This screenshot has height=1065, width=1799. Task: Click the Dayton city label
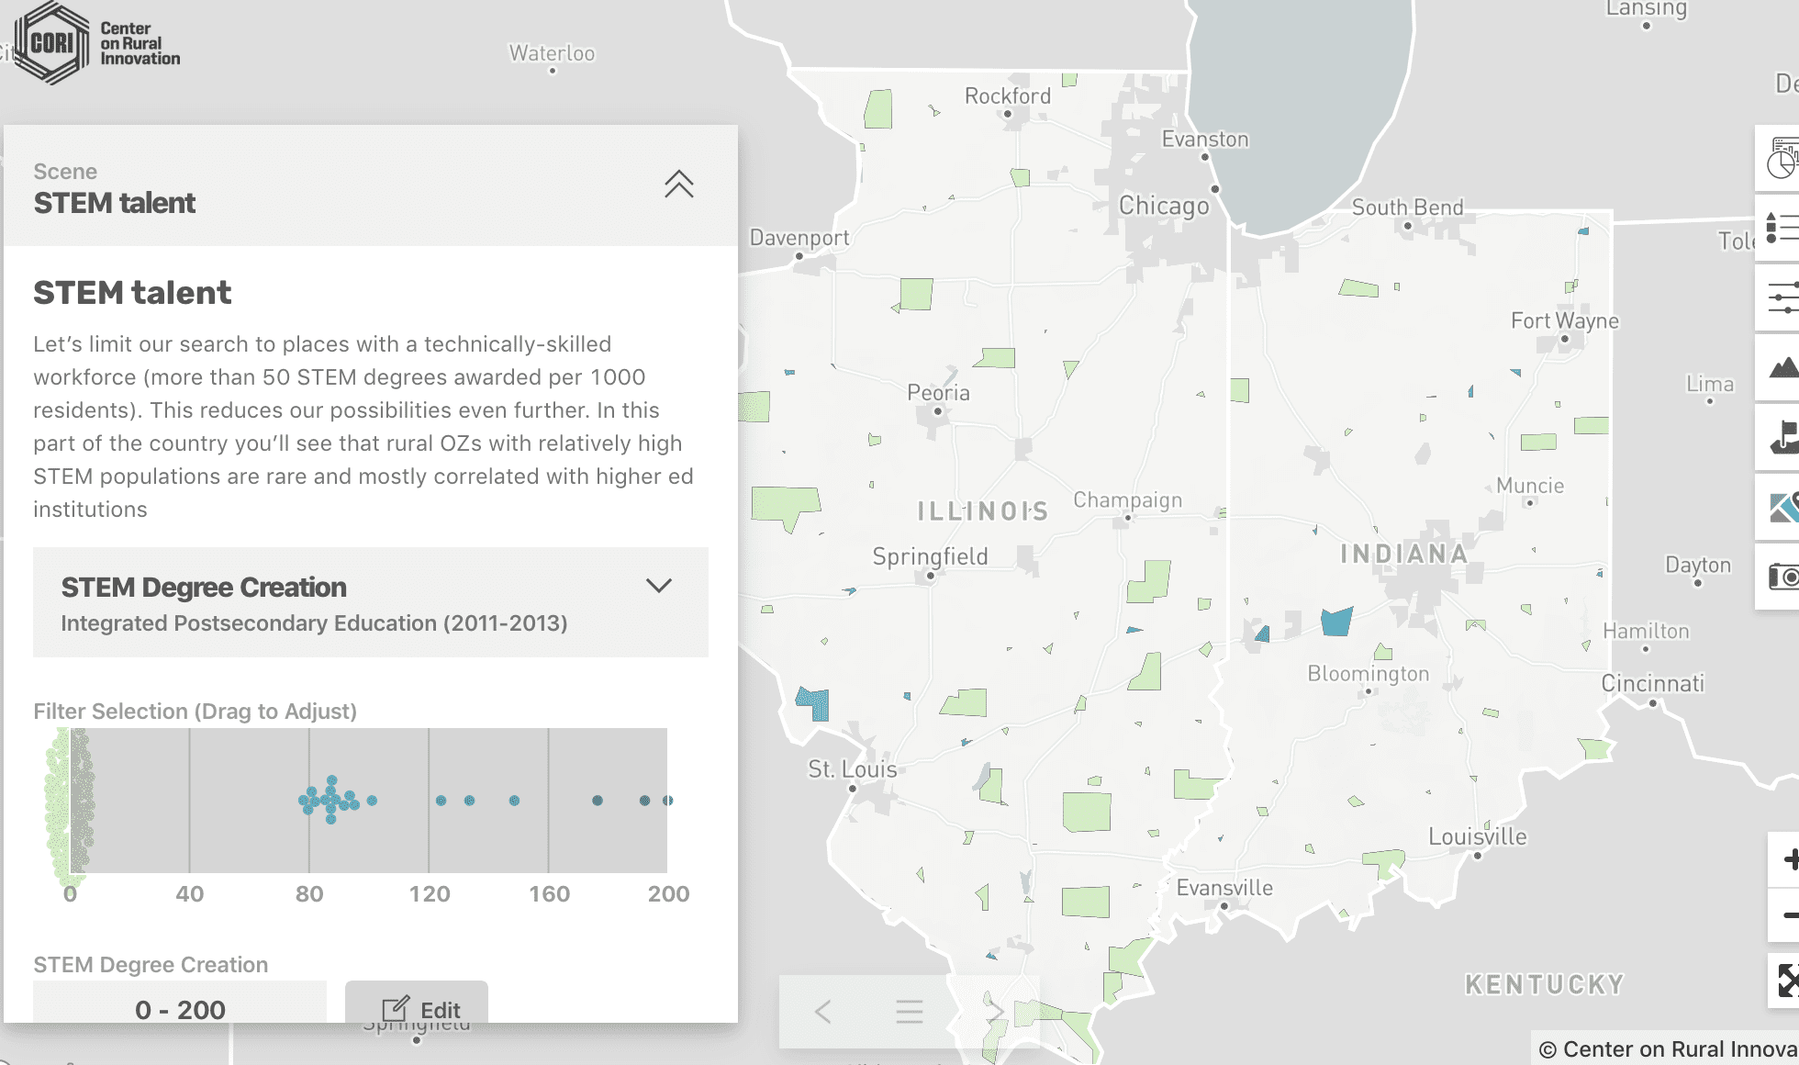1697,565
